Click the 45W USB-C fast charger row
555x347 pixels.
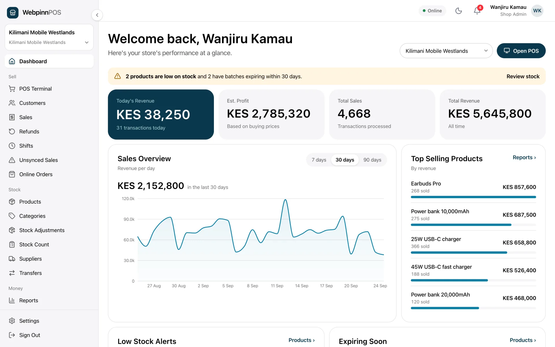473,272
